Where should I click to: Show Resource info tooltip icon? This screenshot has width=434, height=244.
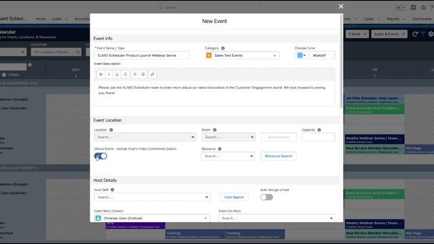(x=220, y=149)
